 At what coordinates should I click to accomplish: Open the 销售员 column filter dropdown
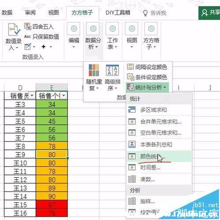(x=32, y=96)
